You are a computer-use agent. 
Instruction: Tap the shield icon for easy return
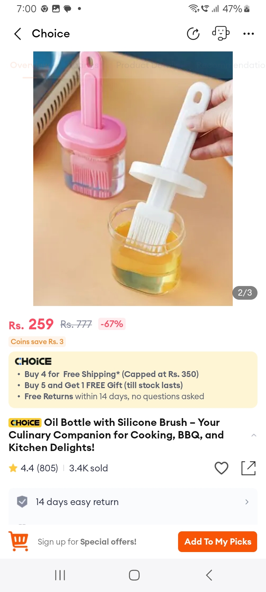pos(22,502)
